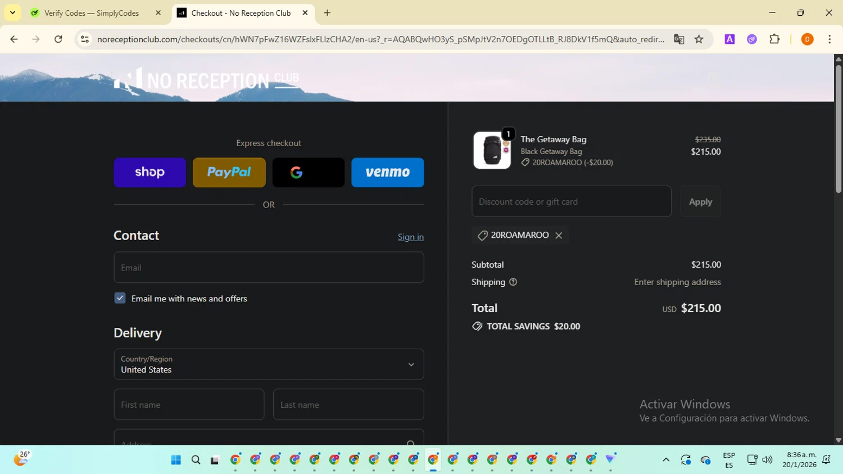Pay with Google Pay express button

(308, 172)
